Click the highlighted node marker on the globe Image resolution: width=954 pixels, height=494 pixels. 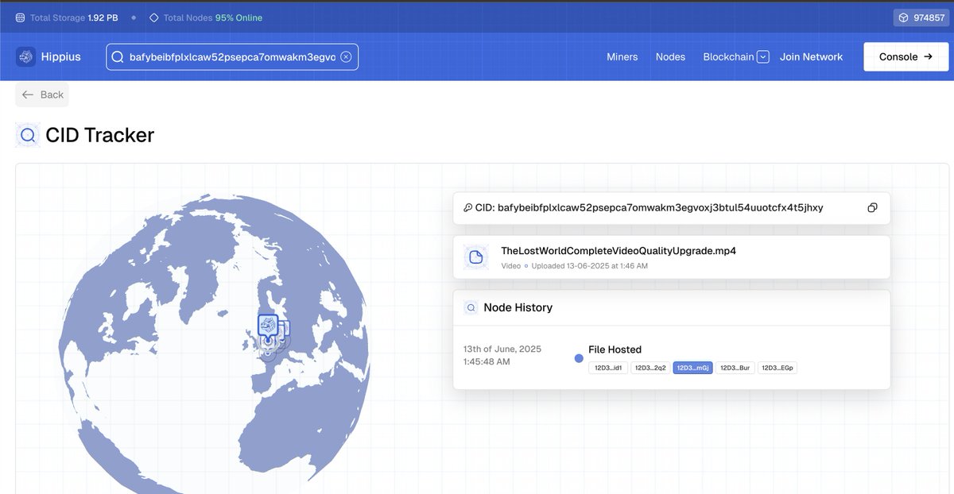point(268,327)
